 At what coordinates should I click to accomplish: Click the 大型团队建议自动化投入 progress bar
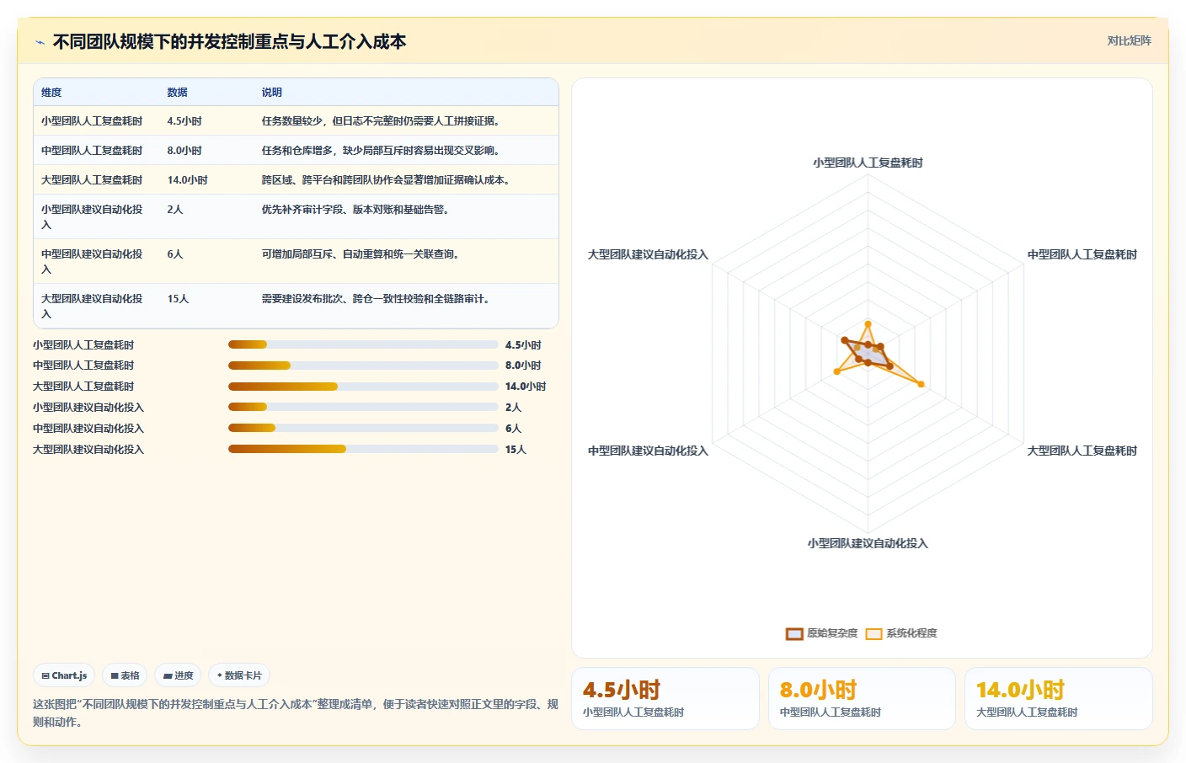coord(363,449)
